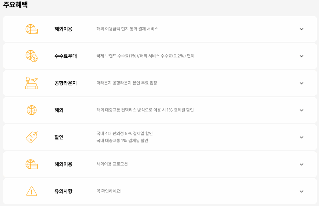Click the globe and card icon in first 해외이용 row
This screenshot has width=319, height=206.
pyautogui.click(x=31, y=29)
